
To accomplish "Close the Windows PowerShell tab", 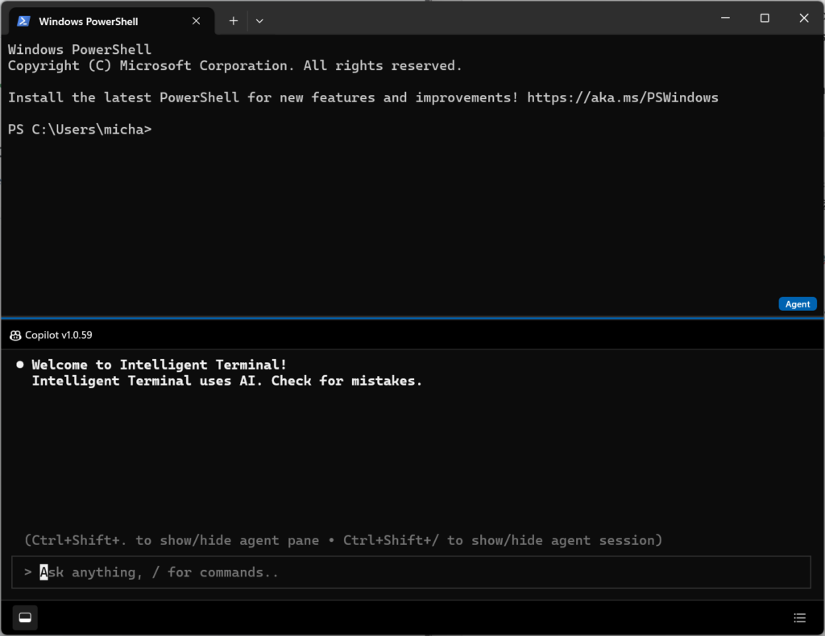I will click(197, 21).
